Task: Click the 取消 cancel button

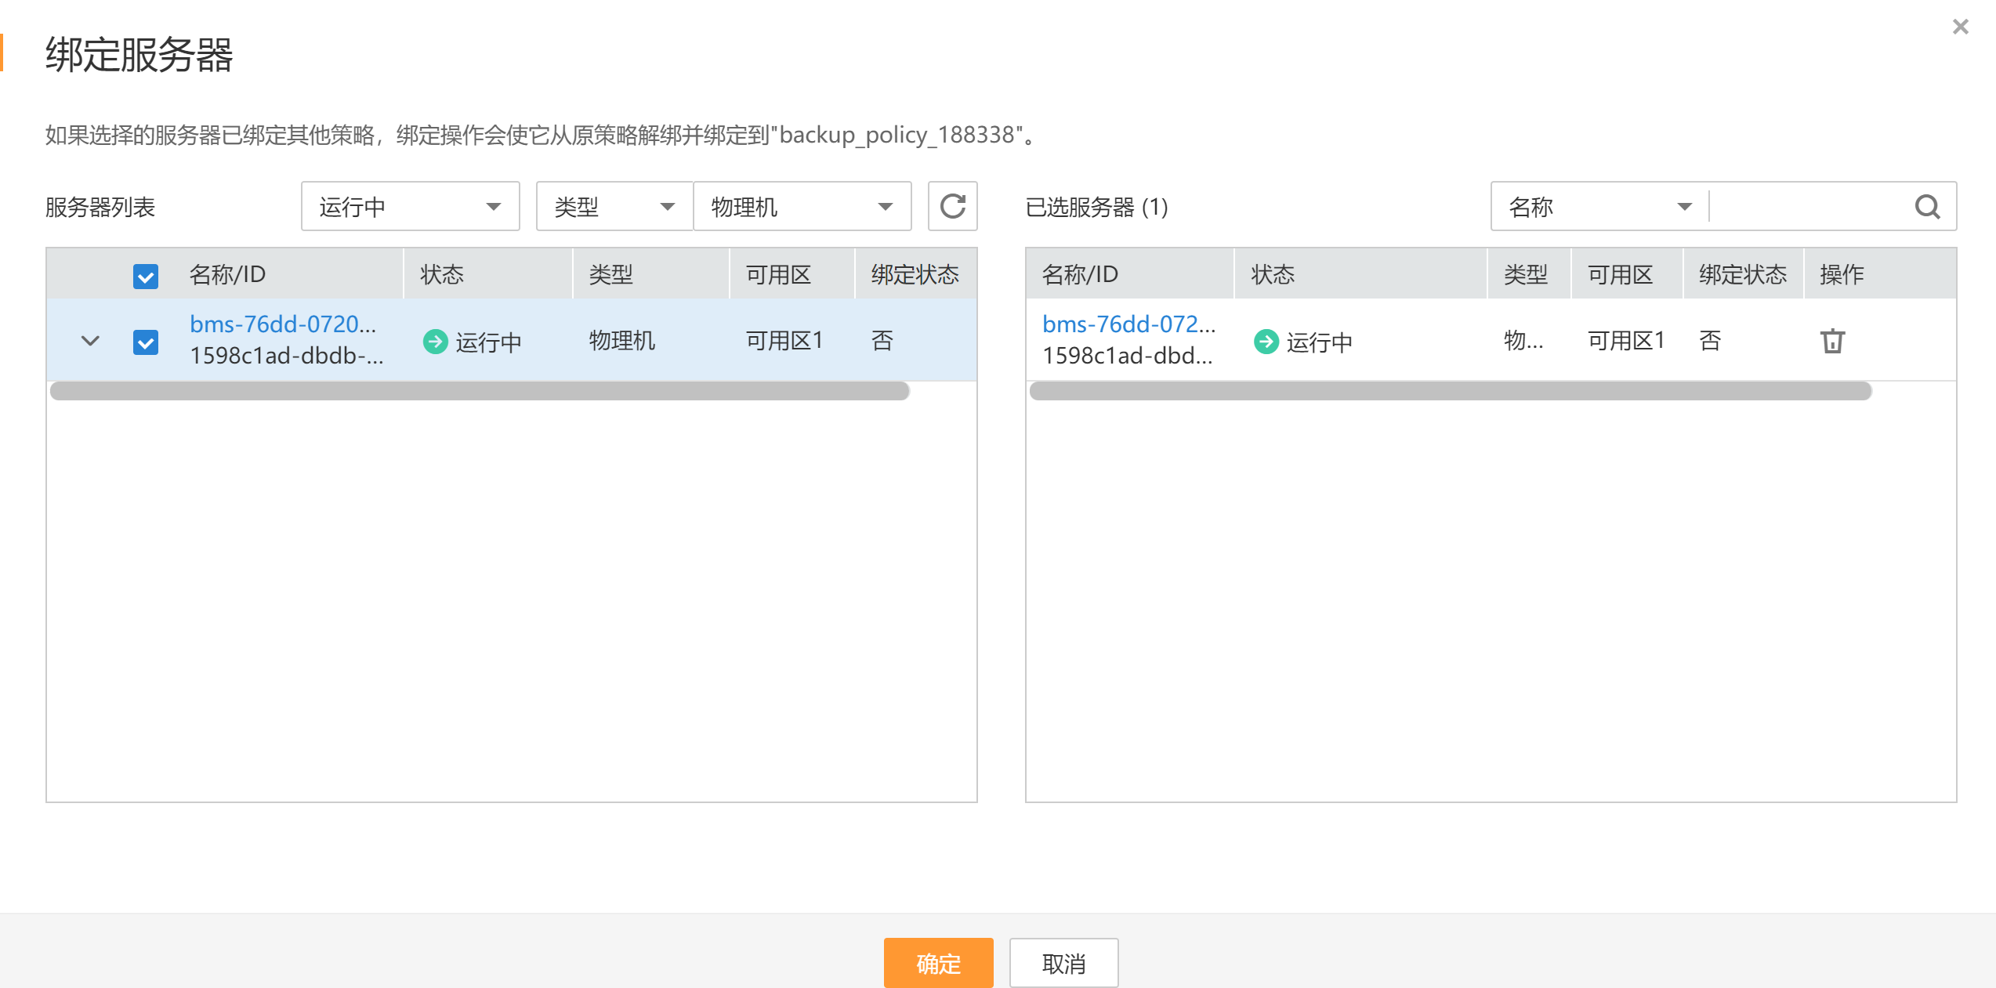Action: pos(1063,963)
